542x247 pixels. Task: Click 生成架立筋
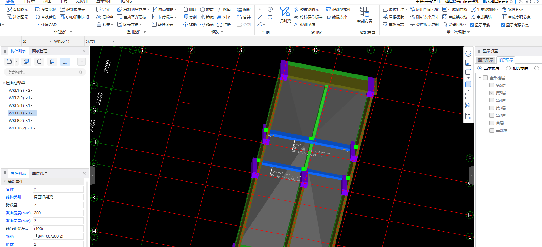[454, 17]
